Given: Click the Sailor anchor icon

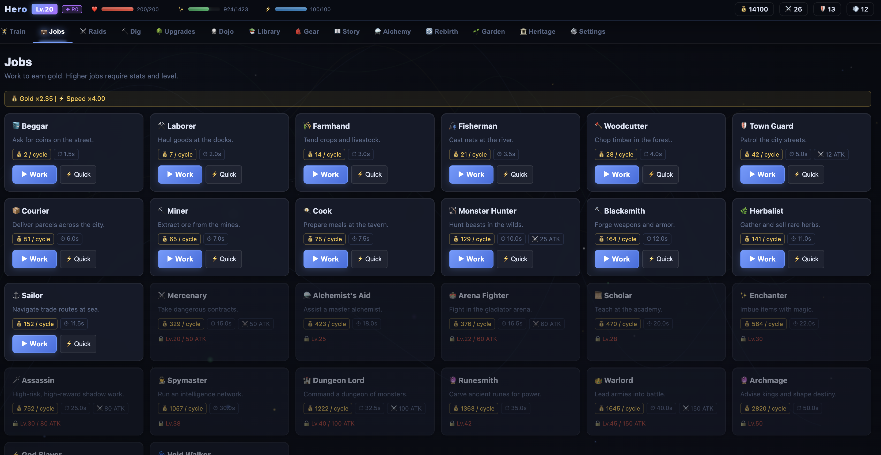Looking at the screenshot, I should (16, 295).
